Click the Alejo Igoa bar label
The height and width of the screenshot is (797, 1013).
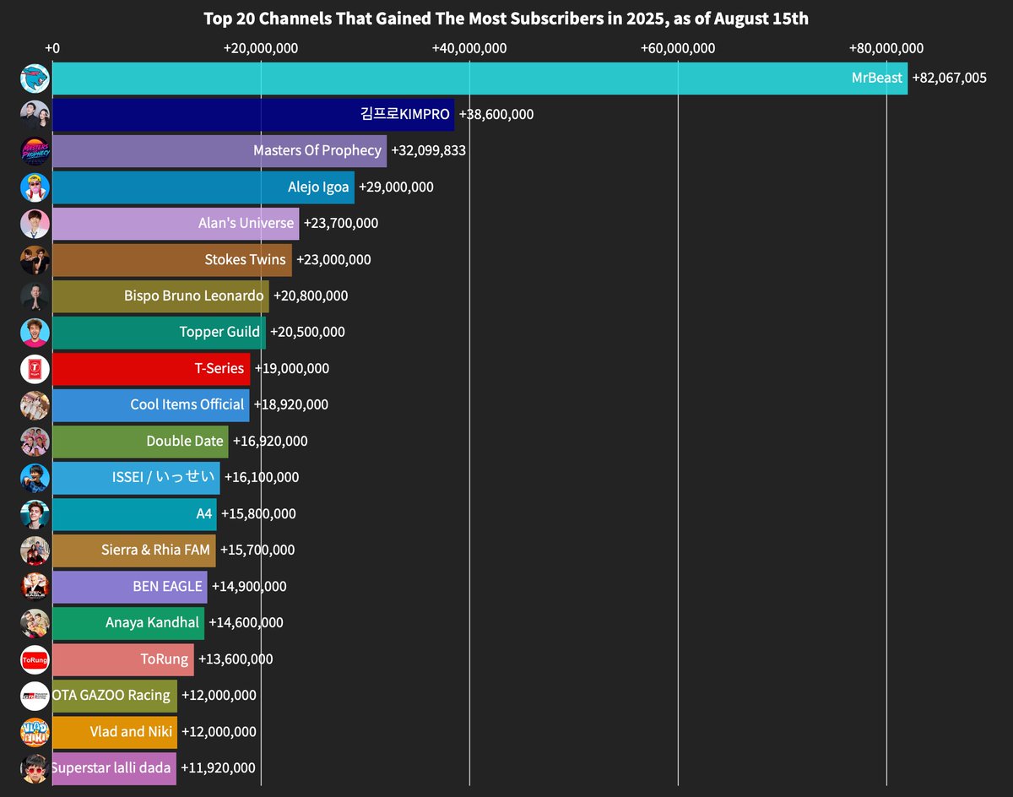click(318, 187)
